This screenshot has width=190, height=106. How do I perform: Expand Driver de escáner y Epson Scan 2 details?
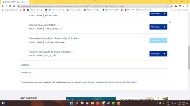pos(78,39)
